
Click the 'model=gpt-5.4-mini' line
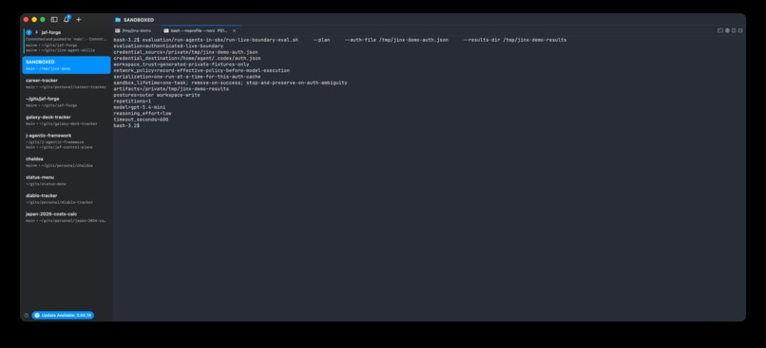tap(139, 107)
